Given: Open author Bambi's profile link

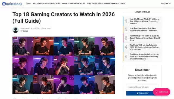Looking at the screenshot, I should (x=26, y=31).
